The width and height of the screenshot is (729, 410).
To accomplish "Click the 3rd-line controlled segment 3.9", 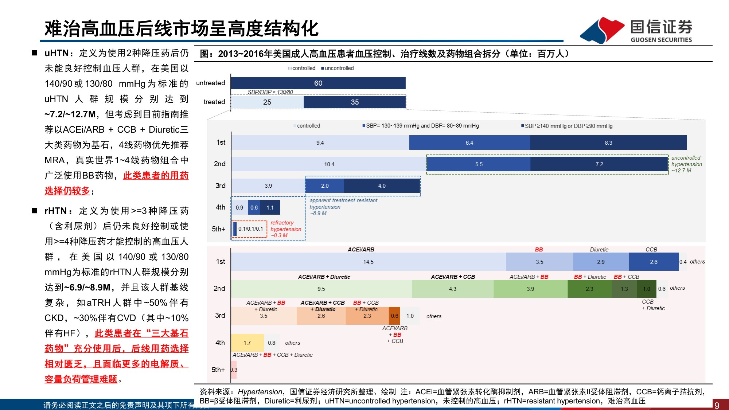I will [268, 186].
